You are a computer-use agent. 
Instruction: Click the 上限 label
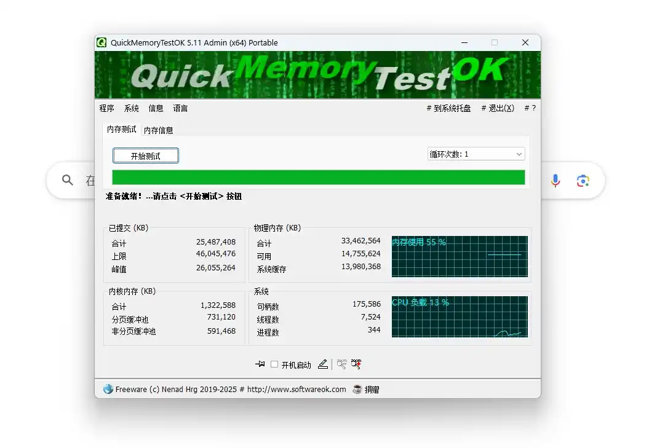119,256
